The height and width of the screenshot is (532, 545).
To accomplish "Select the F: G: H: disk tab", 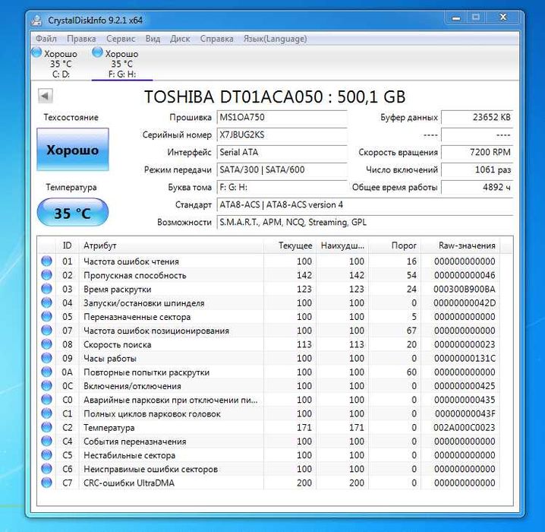I will [x=121, y=63].
